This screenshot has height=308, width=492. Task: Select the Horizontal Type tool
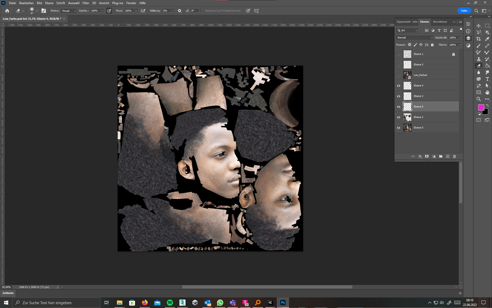click(x=487, y=79)
